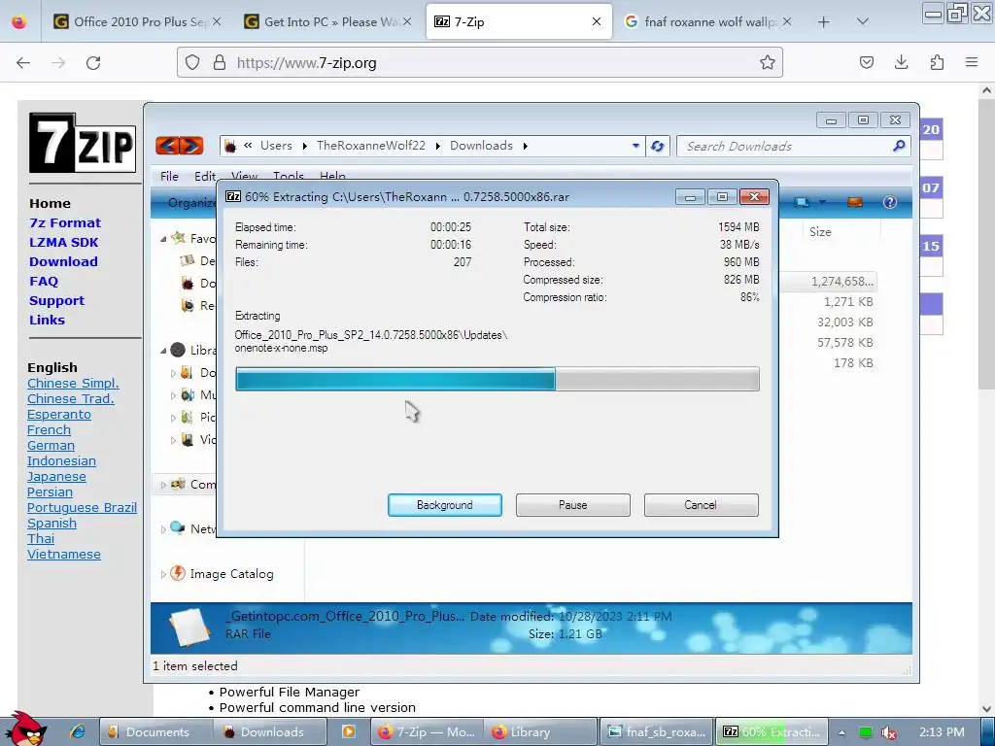The width and height of the screenshot is (995, 746).
Task: Launch Internet Explorer from the taskbar
Action: click(x=78, y=732)
